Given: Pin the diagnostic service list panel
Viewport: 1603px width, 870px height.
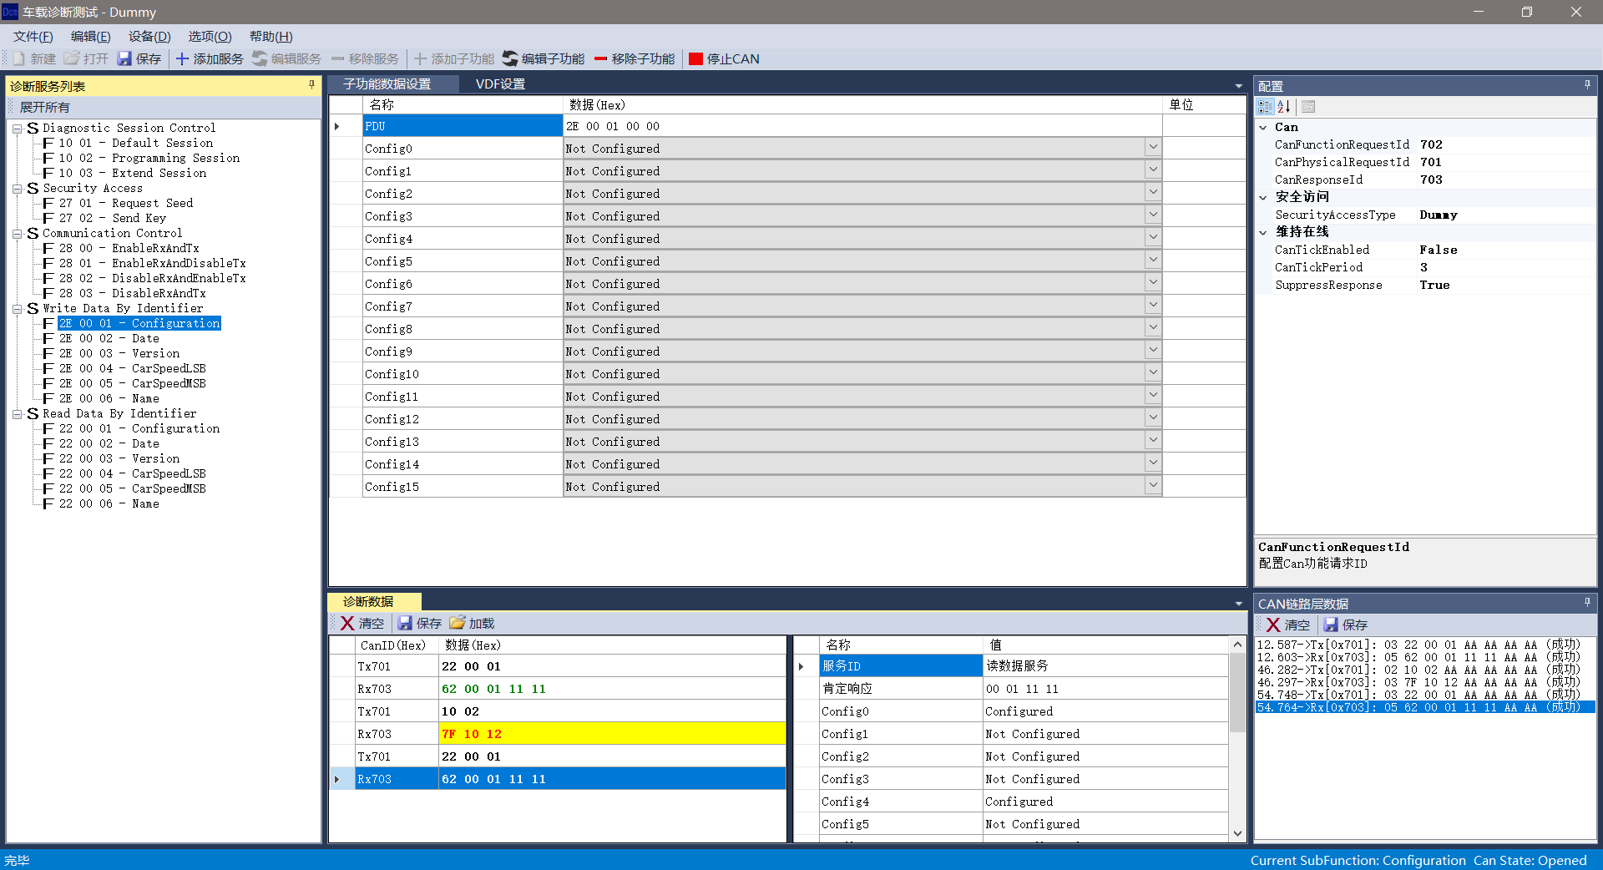Looking at the screenshot, I should 311,85.
